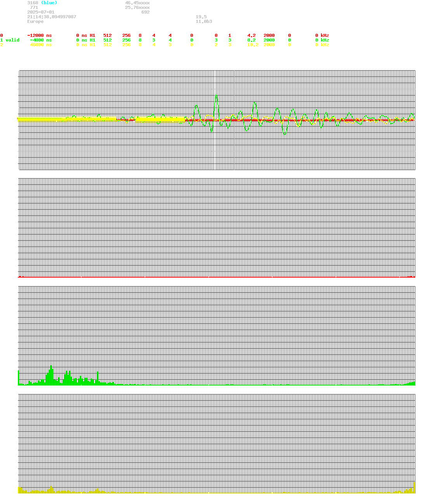Screen dimensions: 425x502
Task: Click "2000" in the green channel row
Action: pos(269,40)
